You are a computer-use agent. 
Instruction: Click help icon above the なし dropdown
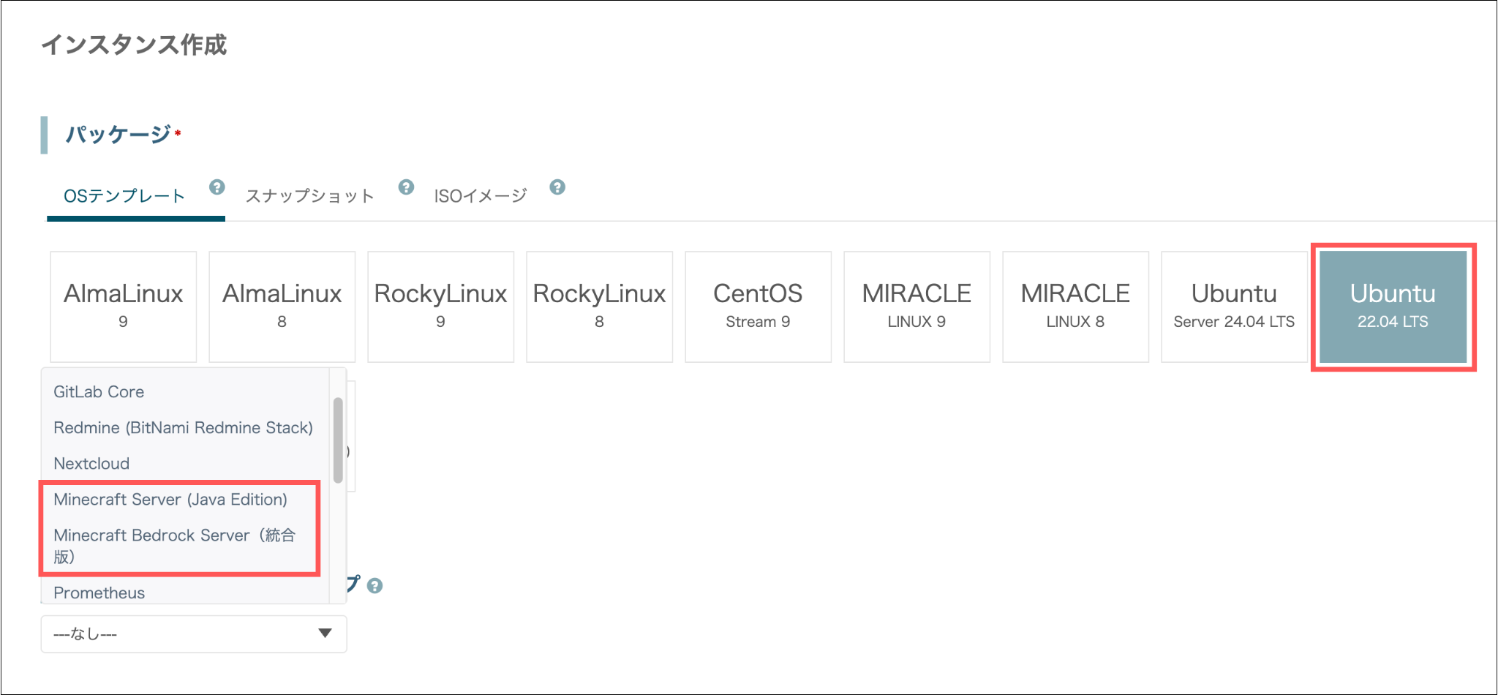pos(374,586)
